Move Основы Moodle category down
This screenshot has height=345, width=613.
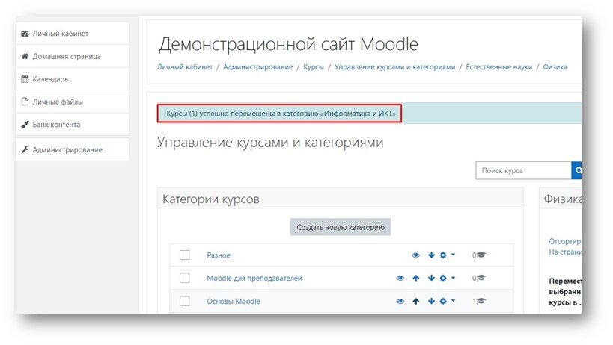coord(431,301)
